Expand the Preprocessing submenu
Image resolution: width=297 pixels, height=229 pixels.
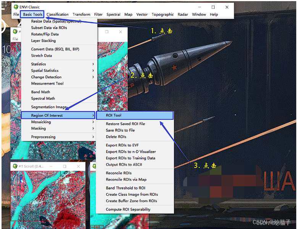[x=59, y=137]
